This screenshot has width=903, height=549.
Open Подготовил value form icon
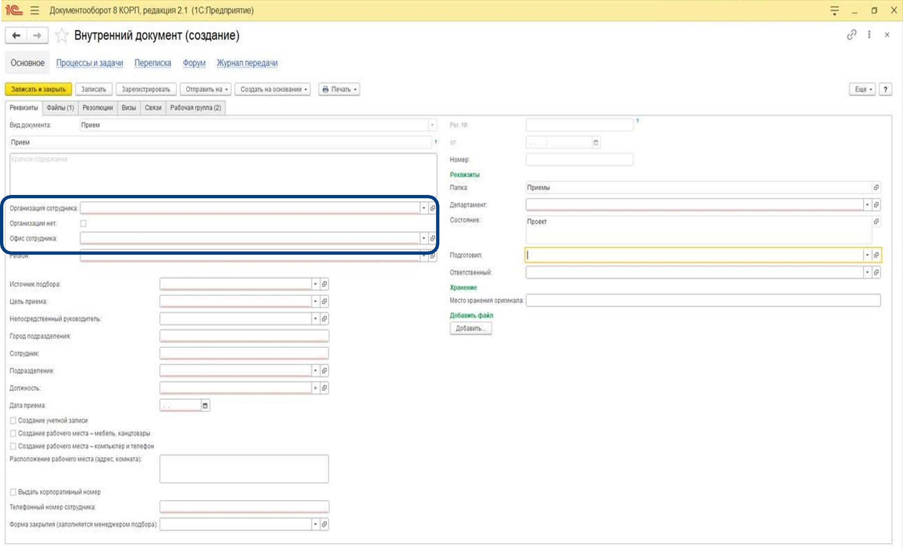click(876, 255)
